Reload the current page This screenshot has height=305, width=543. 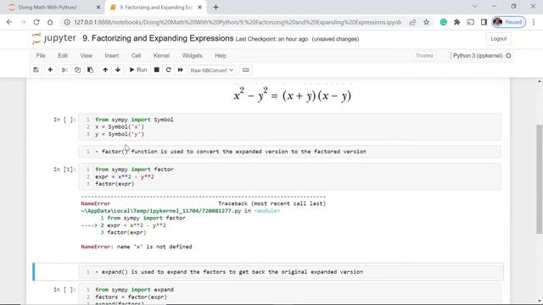pos(36,22)
